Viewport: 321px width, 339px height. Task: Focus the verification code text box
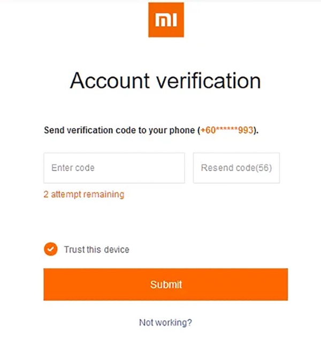pyautogui.click(x=114, y=168)
